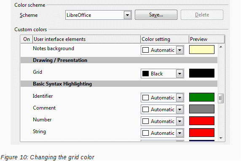Screen dimensions: 241x161
Task: Click the scrollbar thumb in custom colors list
Action: 221,98
